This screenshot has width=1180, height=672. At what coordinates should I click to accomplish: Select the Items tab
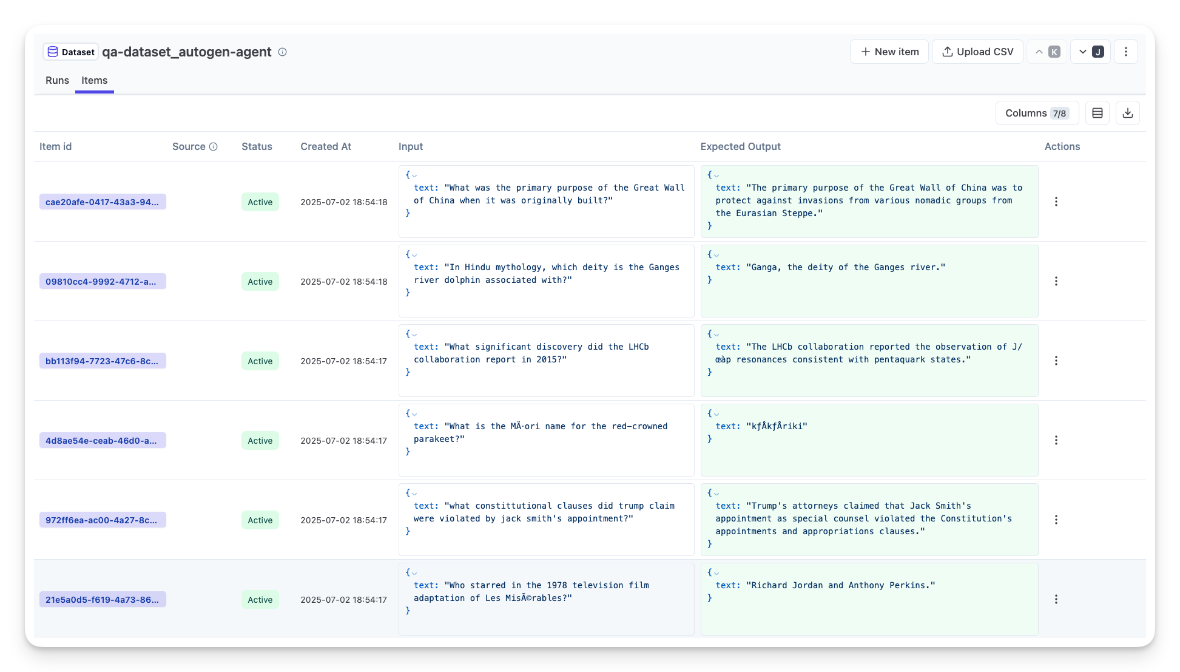pyautogui.click(x=94, y=80)
